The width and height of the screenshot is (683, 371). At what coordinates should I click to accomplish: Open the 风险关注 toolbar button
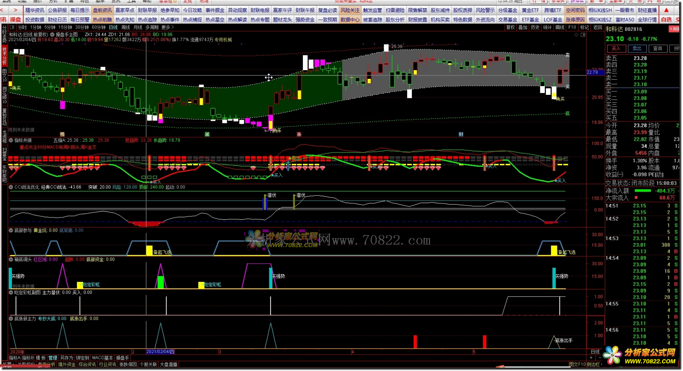click(350, 10)
